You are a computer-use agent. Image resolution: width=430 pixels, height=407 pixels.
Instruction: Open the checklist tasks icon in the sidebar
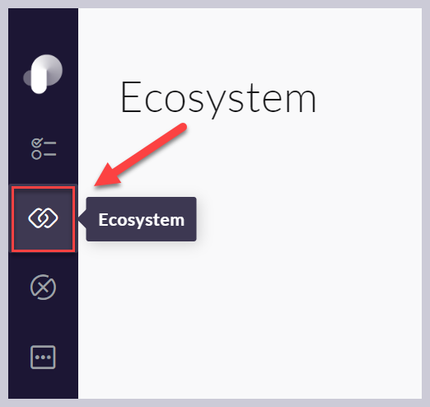point(44,149)
